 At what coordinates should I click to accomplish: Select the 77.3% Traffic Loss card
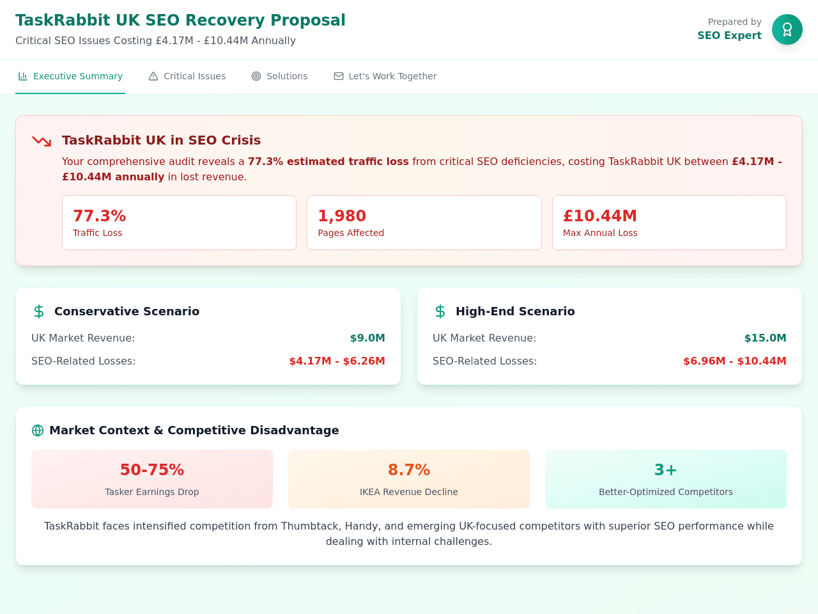click(x=179, y=223)
